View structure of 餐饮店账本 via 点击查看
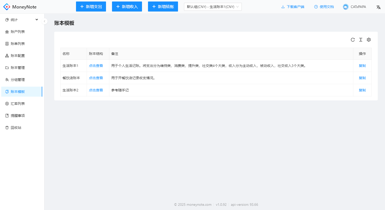 (x=96, y=78)
